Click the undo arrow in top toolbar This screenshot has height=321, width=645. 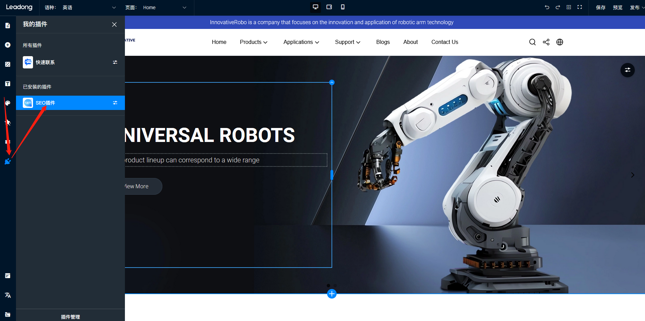point(547,7)
